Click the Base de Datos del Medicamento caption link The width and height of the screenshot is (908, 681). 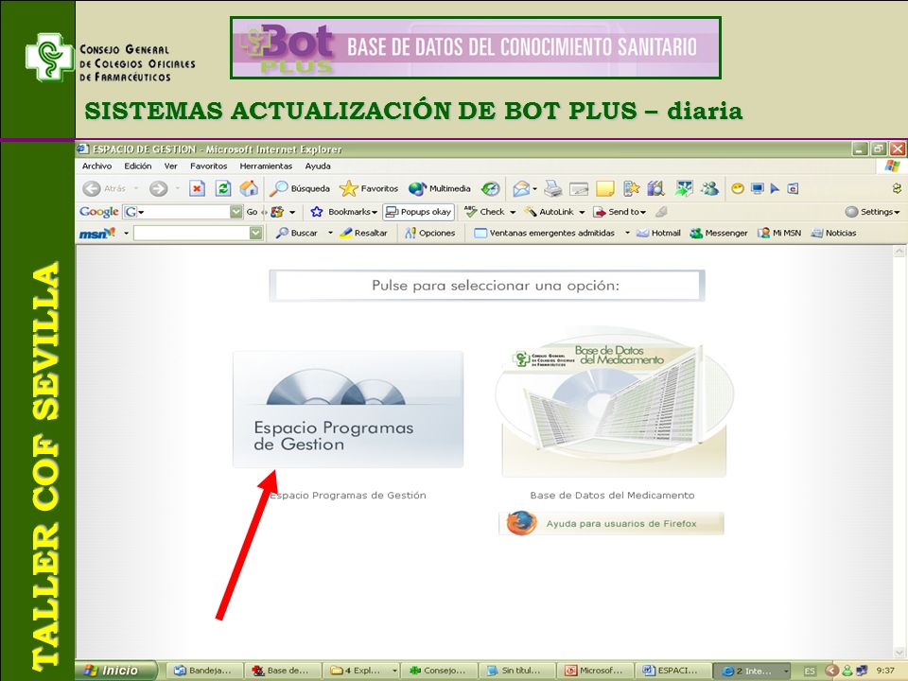click(612, 496)
